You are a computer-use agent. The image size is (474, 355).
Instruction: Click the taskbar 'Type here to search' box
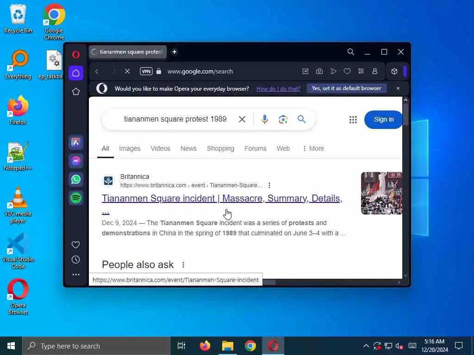(96, 346)
